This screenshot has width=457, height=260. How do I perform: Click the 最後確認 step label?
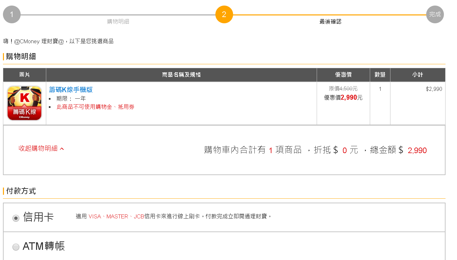point(330,22)
